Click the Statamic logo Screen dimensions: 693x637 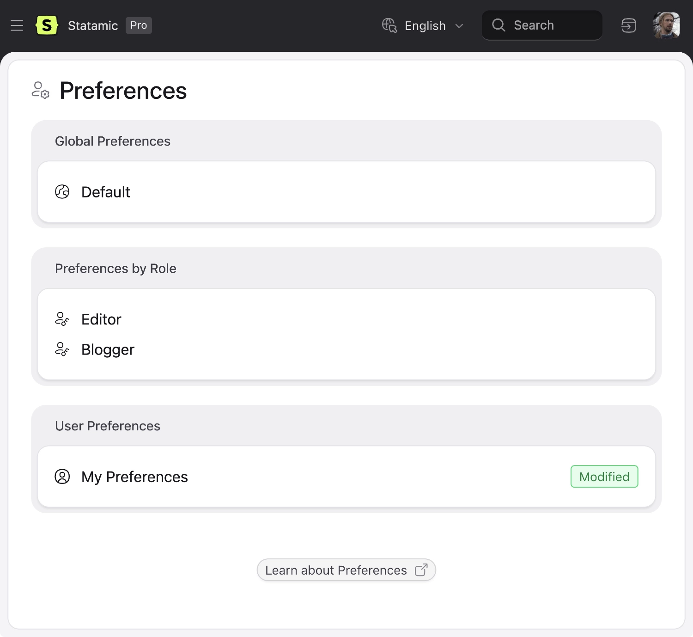[47, 25]
